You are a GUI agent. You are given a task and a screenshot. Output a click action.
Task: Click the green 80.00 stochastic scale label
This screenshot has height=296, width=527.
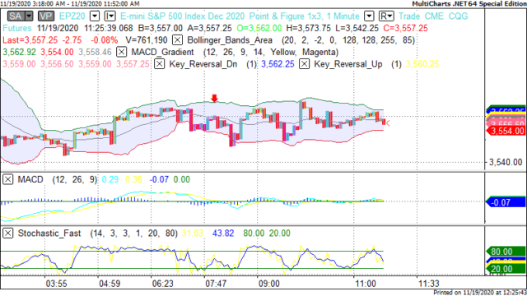[x=506, y=252]
